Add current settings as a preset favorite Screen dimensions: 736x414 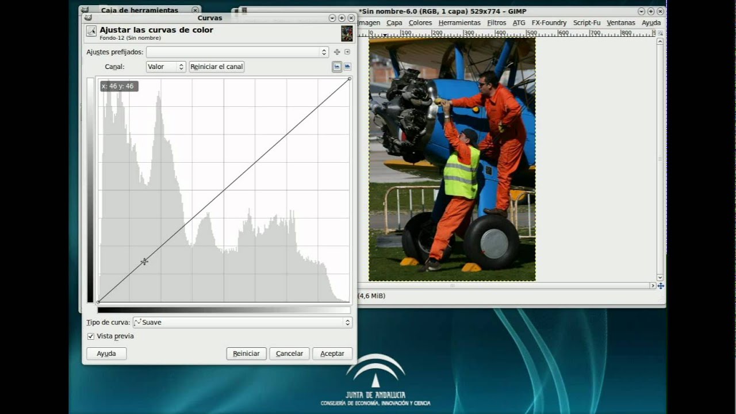(337, 52)
